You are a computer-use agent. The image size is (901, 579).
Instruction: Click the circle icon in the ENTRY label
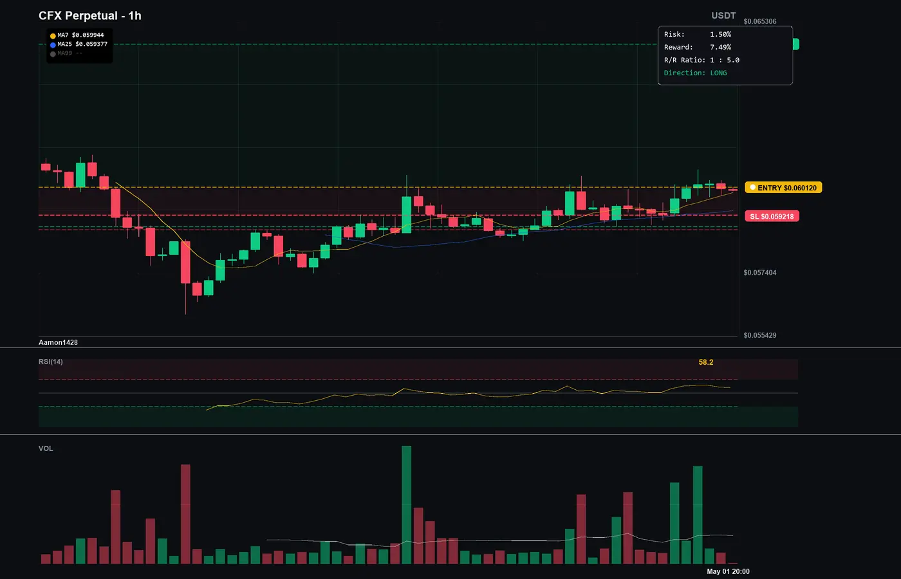pos(753,188)
